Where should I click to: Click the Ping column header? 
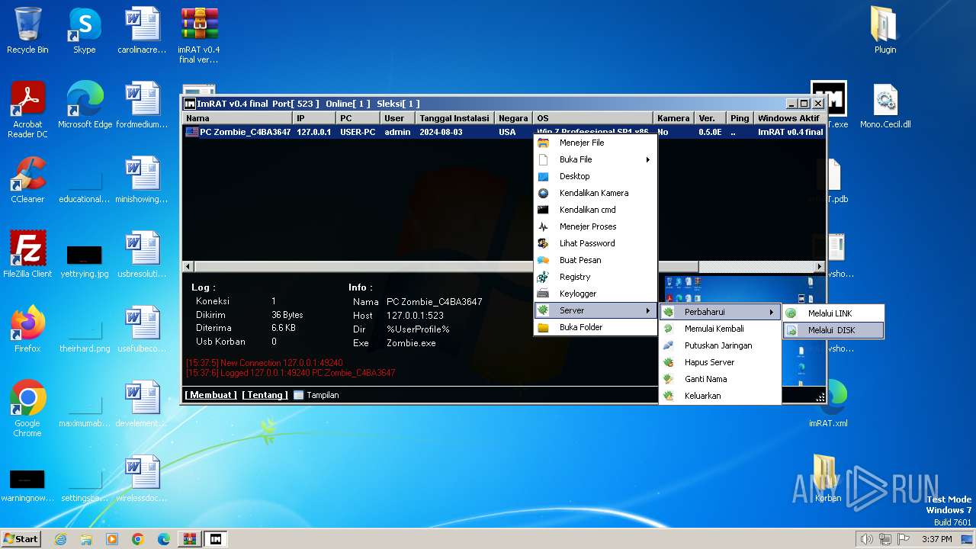pos(739,118)
